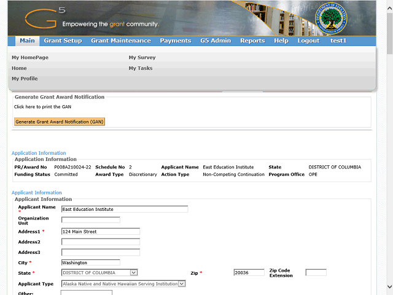Click the Application Information section link
Image resolution: width=393 pixels, height=295 pixels.
[x=39, y=153]
